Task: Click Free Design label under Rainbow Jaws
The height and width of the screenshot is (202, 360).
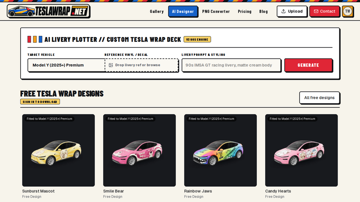Action: (194, 196)
